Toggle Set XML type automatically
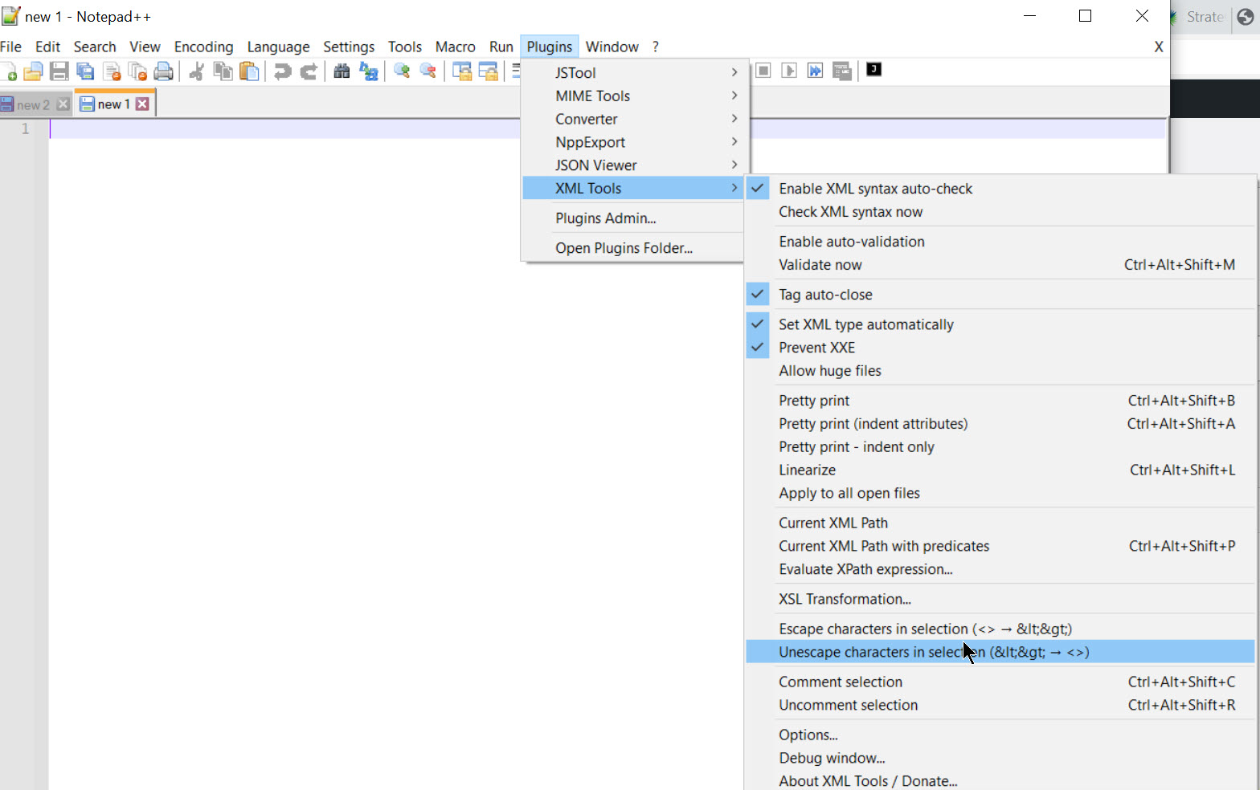This screenshot has height=790, width=1260. [x=1000, y=324]
